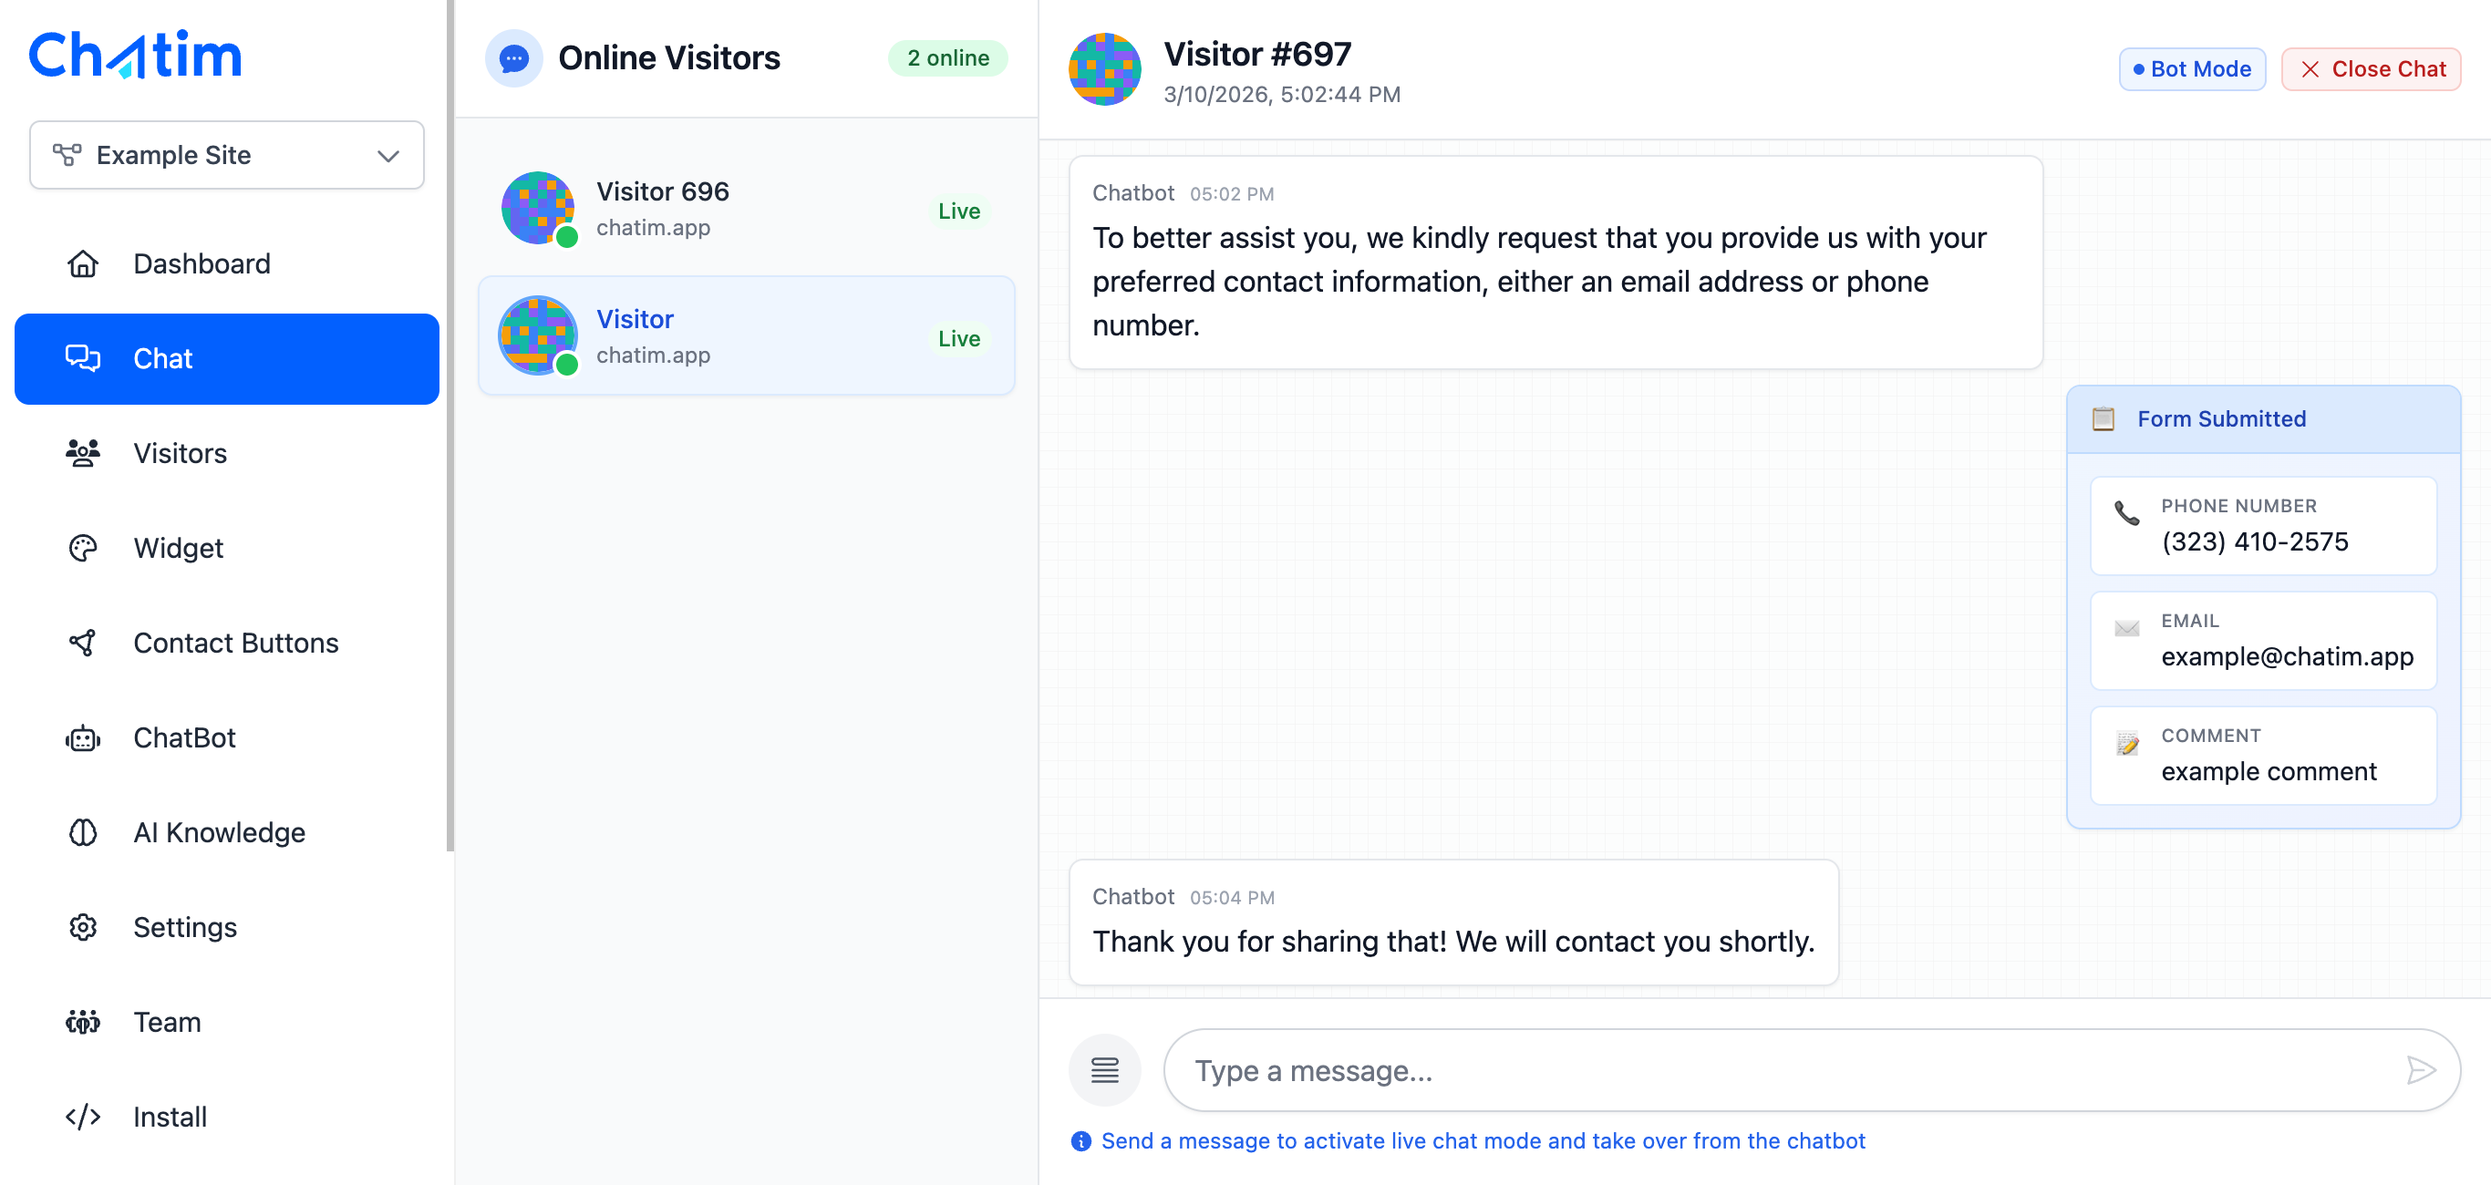Click the phone icon in submitted form
The width and height of the screenshot is (2491, 1185).
point(2126,512)
